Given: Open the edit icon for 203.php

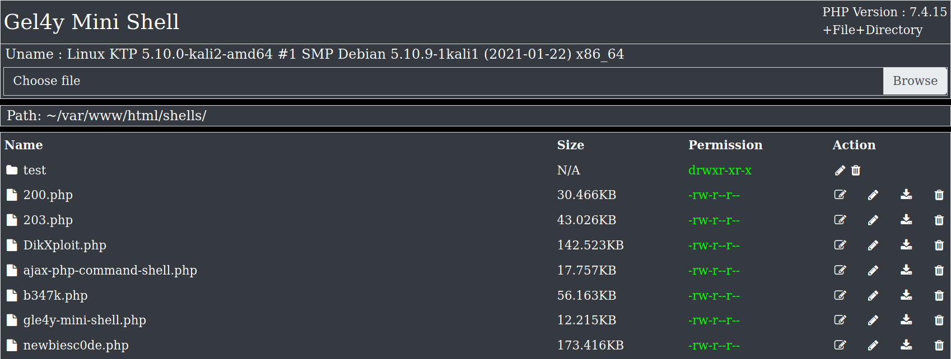Looking at the screenshot, I should [840, 220].
